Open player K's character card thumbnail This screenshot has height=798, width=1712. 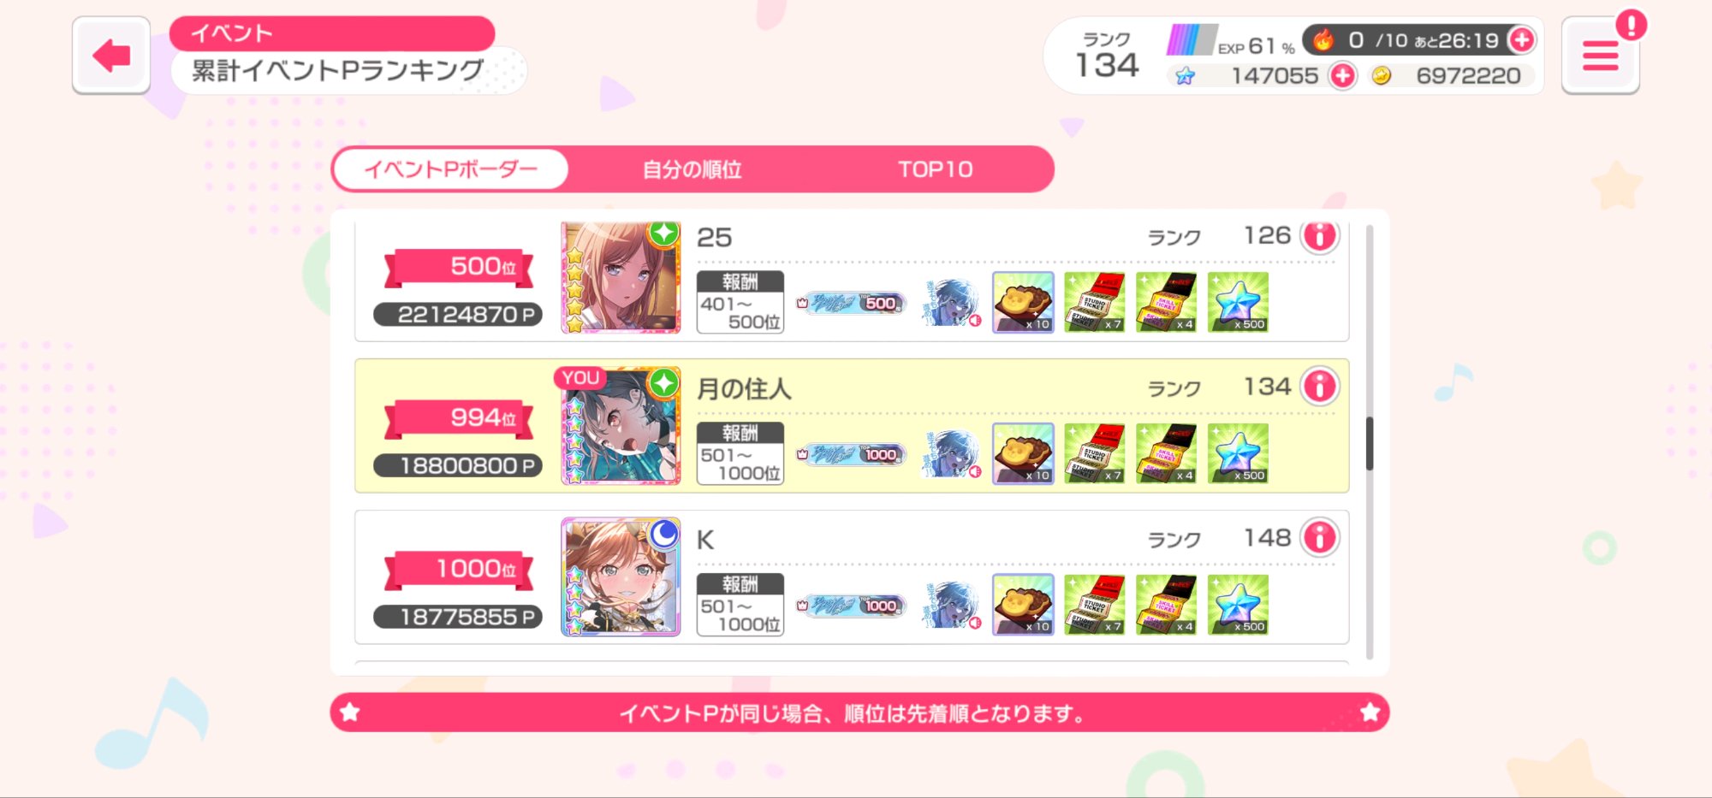click(x=621, y=577)
